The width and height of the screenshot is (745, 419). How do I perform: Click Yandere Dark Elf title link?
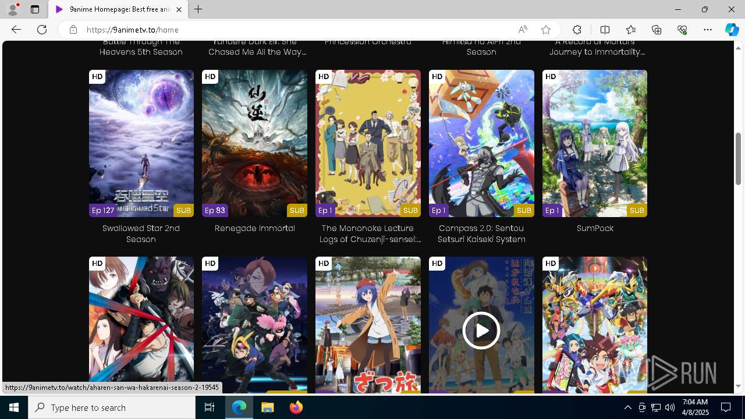coord(257,47)
